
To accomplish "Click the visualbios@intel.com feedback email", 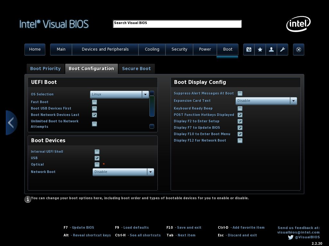I will [x=298, y=233].
